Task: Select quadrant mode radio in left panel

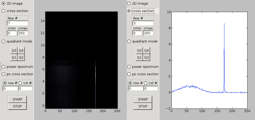Action: [x=4, y=41]
